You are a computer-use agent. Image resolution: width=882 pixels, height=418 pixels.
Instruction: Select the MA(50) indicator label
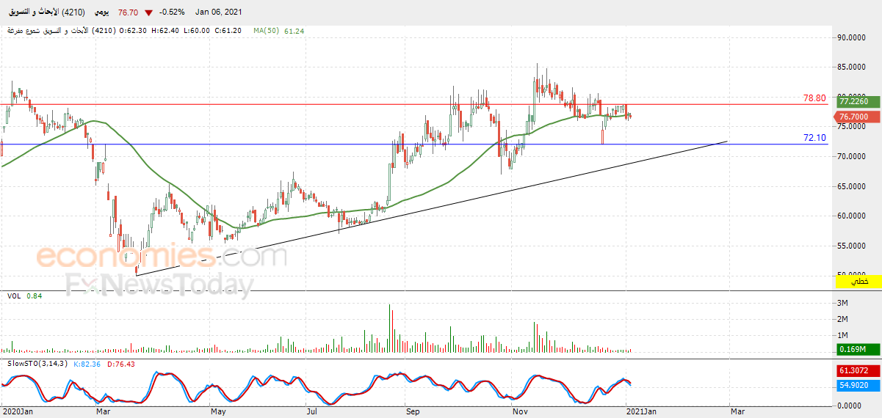266,31
